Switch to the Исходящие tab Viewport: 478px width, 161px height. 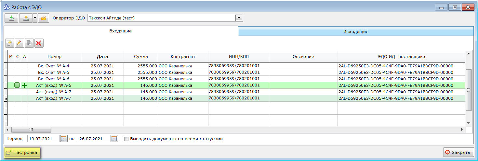pyautogui.click(x=356, y=32)
